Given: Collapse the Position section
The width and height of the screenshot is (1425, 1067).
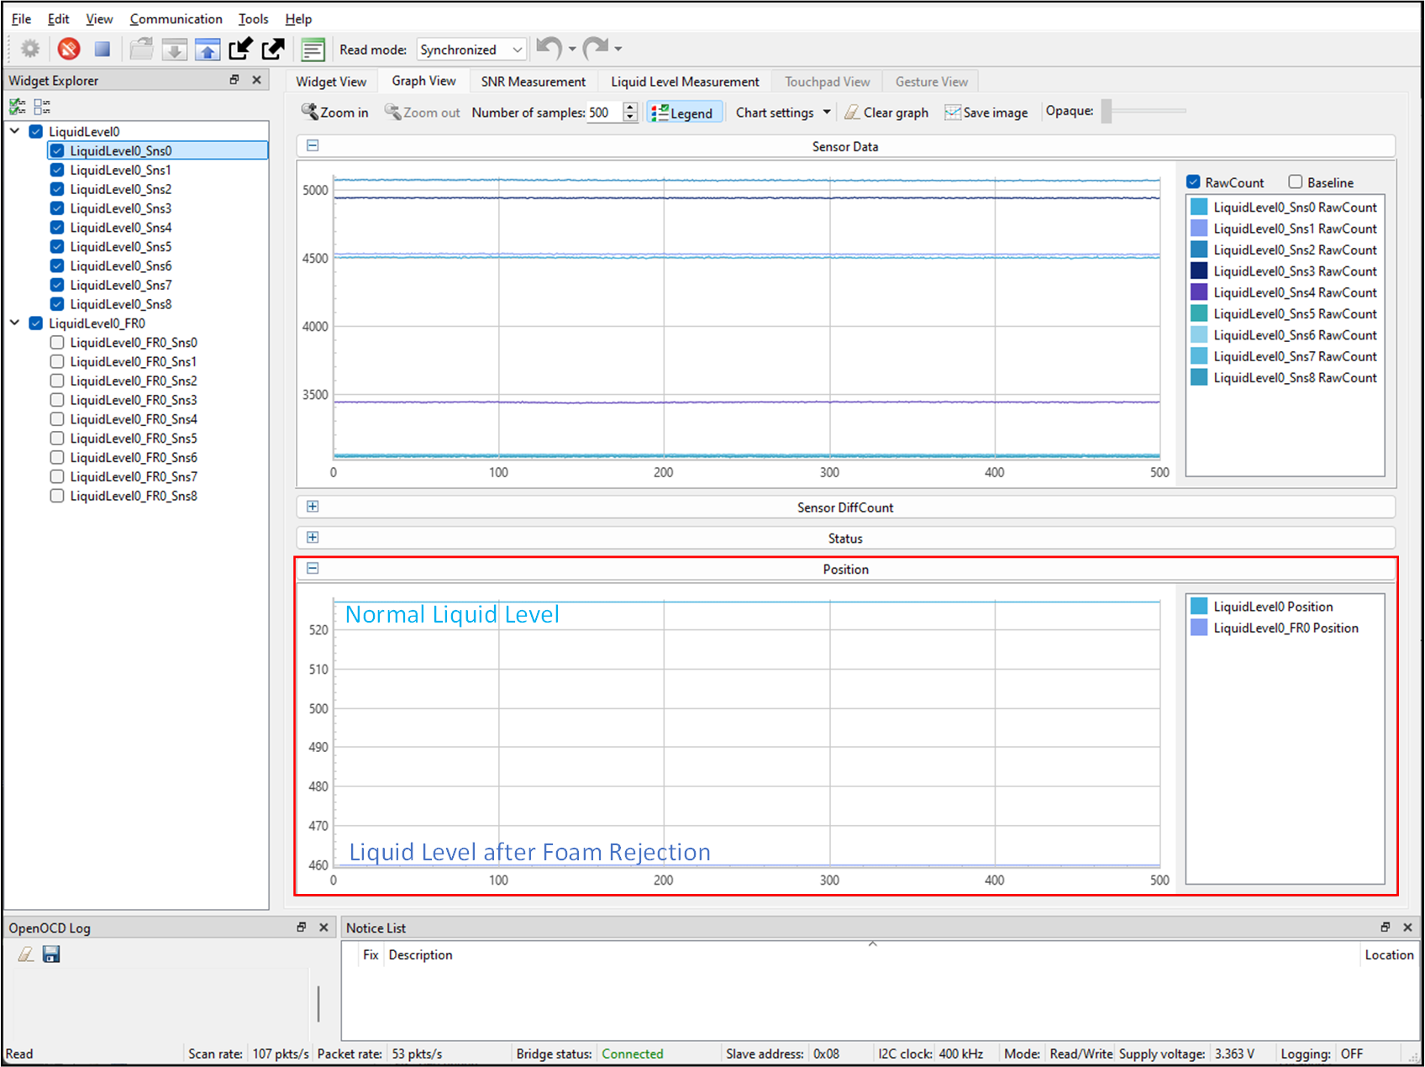Looking at the screenshot, I should tap(313, 569).
